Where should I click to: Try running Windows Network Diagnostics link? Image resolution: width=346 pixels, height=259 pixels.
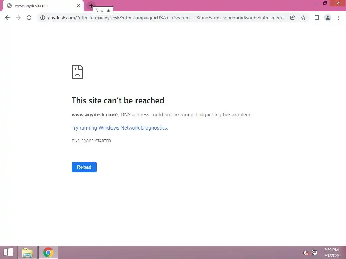click(120, 128)
